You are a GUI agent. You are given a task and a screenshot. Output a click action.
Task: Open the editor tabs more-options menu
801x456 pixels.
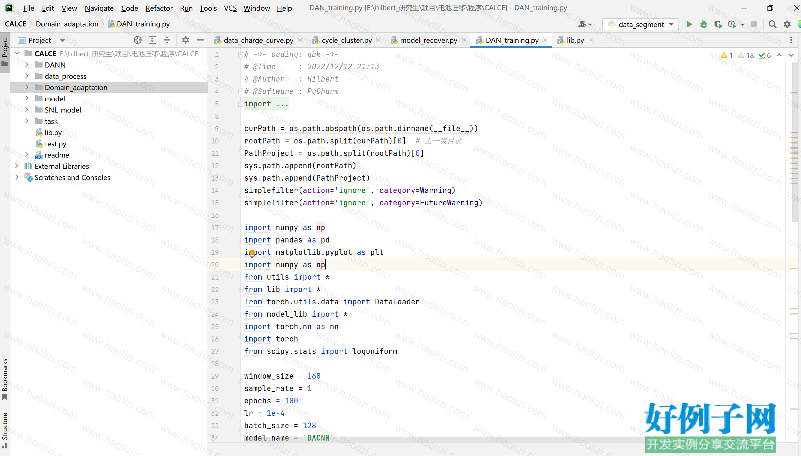791,40
